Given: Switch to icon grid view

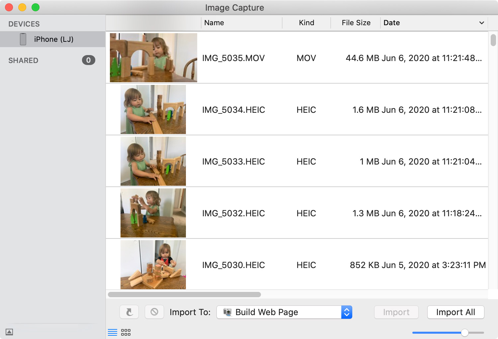Looking at the screenshot, I should (126, 332).
